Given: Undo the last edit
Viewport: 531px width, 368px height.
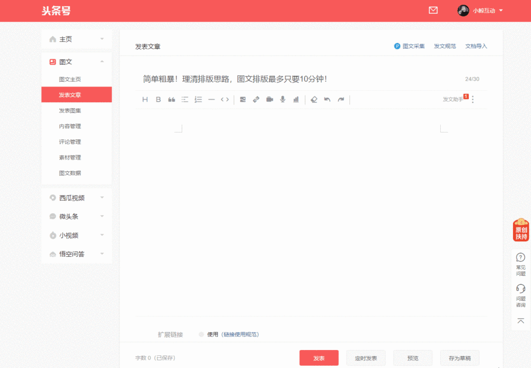Looking at the screenshot, I should [x=327, y=99].
